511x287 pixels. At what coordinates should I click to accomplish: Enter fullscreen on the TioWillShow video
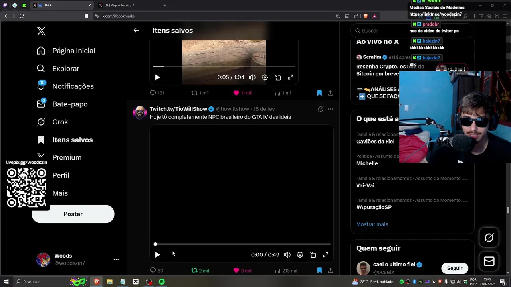click(326, 255)
